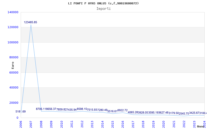Select the data label 7859.82
The image size is (207, 129).
coord(61,109)
